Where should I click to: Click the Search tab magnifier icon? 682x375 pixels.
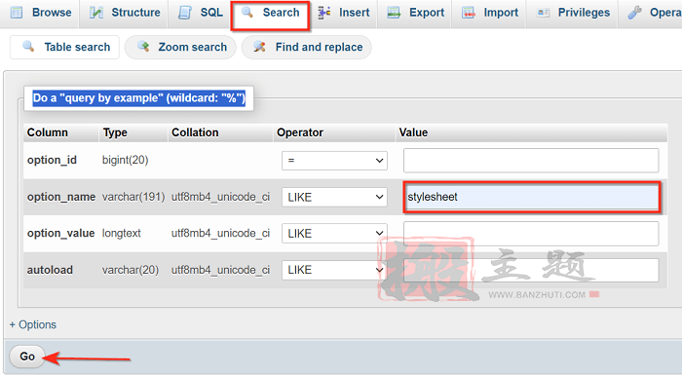tap(247, 13)
